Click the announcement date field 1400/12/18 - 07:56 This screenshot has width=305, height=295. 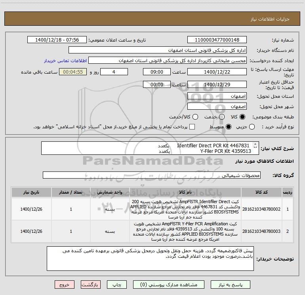pos(57,40)
